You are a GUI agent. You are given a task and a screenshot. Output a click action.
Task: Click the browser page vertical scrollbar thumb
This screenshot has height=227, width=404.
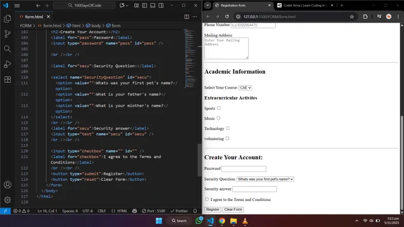click(402, 163)
